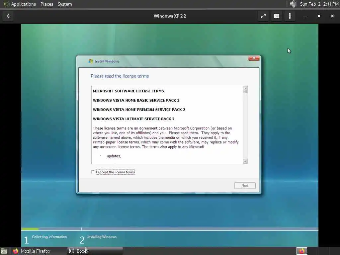This screenshot has height=255, width=340.
Task: Click license scrollbar up arrow
Action: [x=245, y=89]
